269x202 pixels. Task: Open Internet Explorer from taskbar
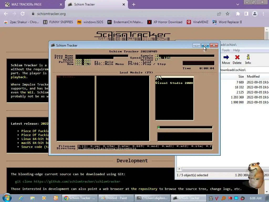point(21,198)
